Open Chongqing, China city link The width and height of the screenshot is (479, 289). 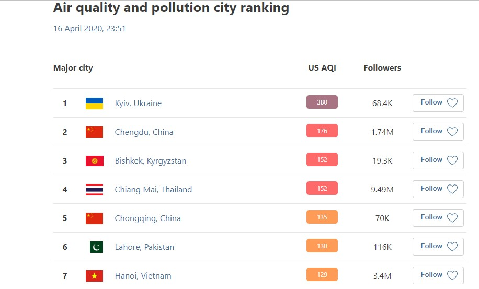[x=148, y=218]
